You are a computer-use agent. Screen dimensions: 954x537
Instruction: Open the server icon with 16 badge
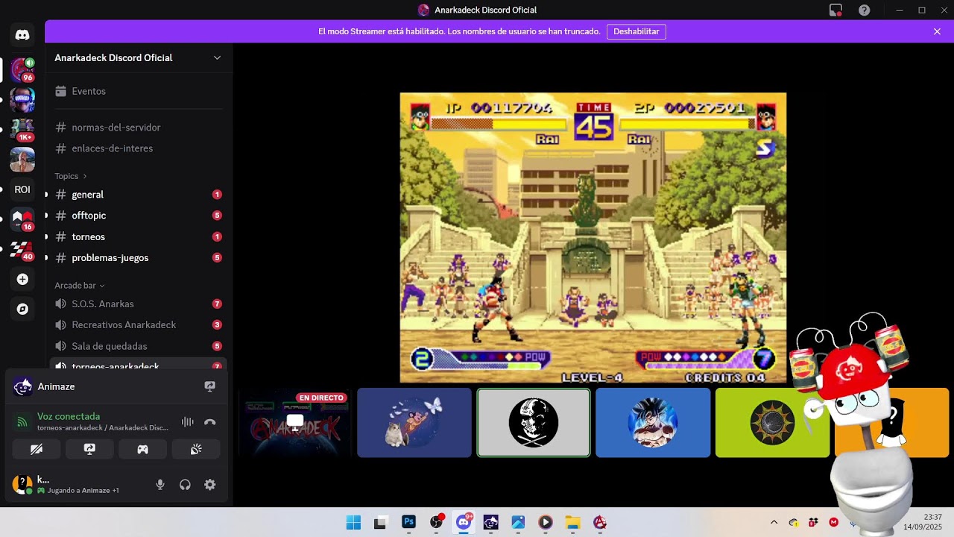(22, 219)
